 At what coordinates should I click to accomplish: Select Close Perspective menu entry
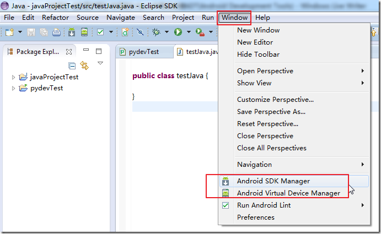coord(294,136)
